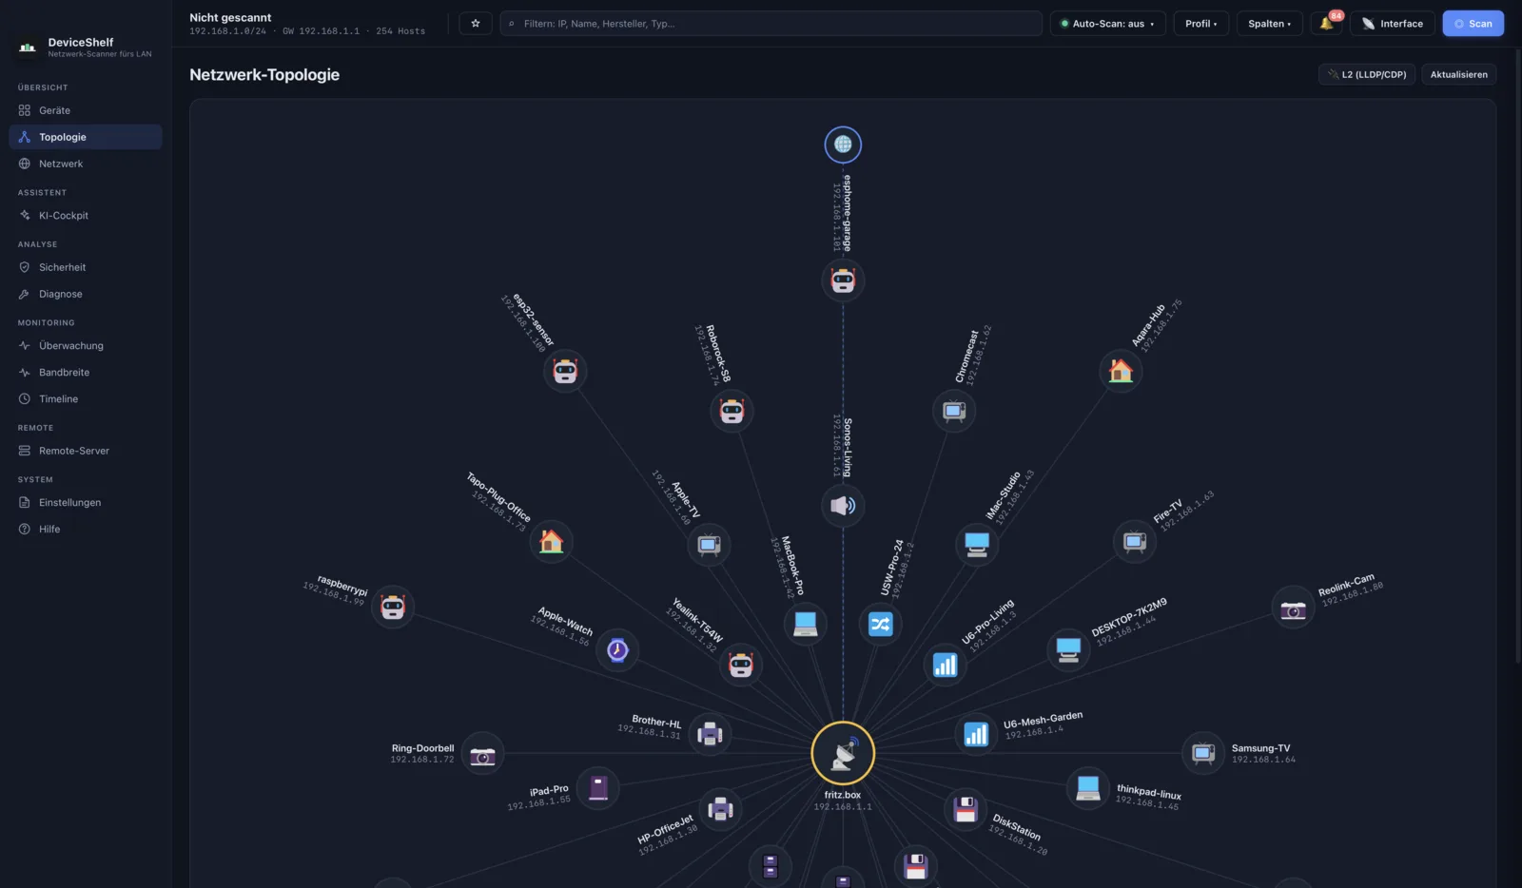The width and height of the screenshot is (1522, 888).
Task: Toggle L2 (LLDP/CDP) discovery
Action: click(x=1367, y=74)
